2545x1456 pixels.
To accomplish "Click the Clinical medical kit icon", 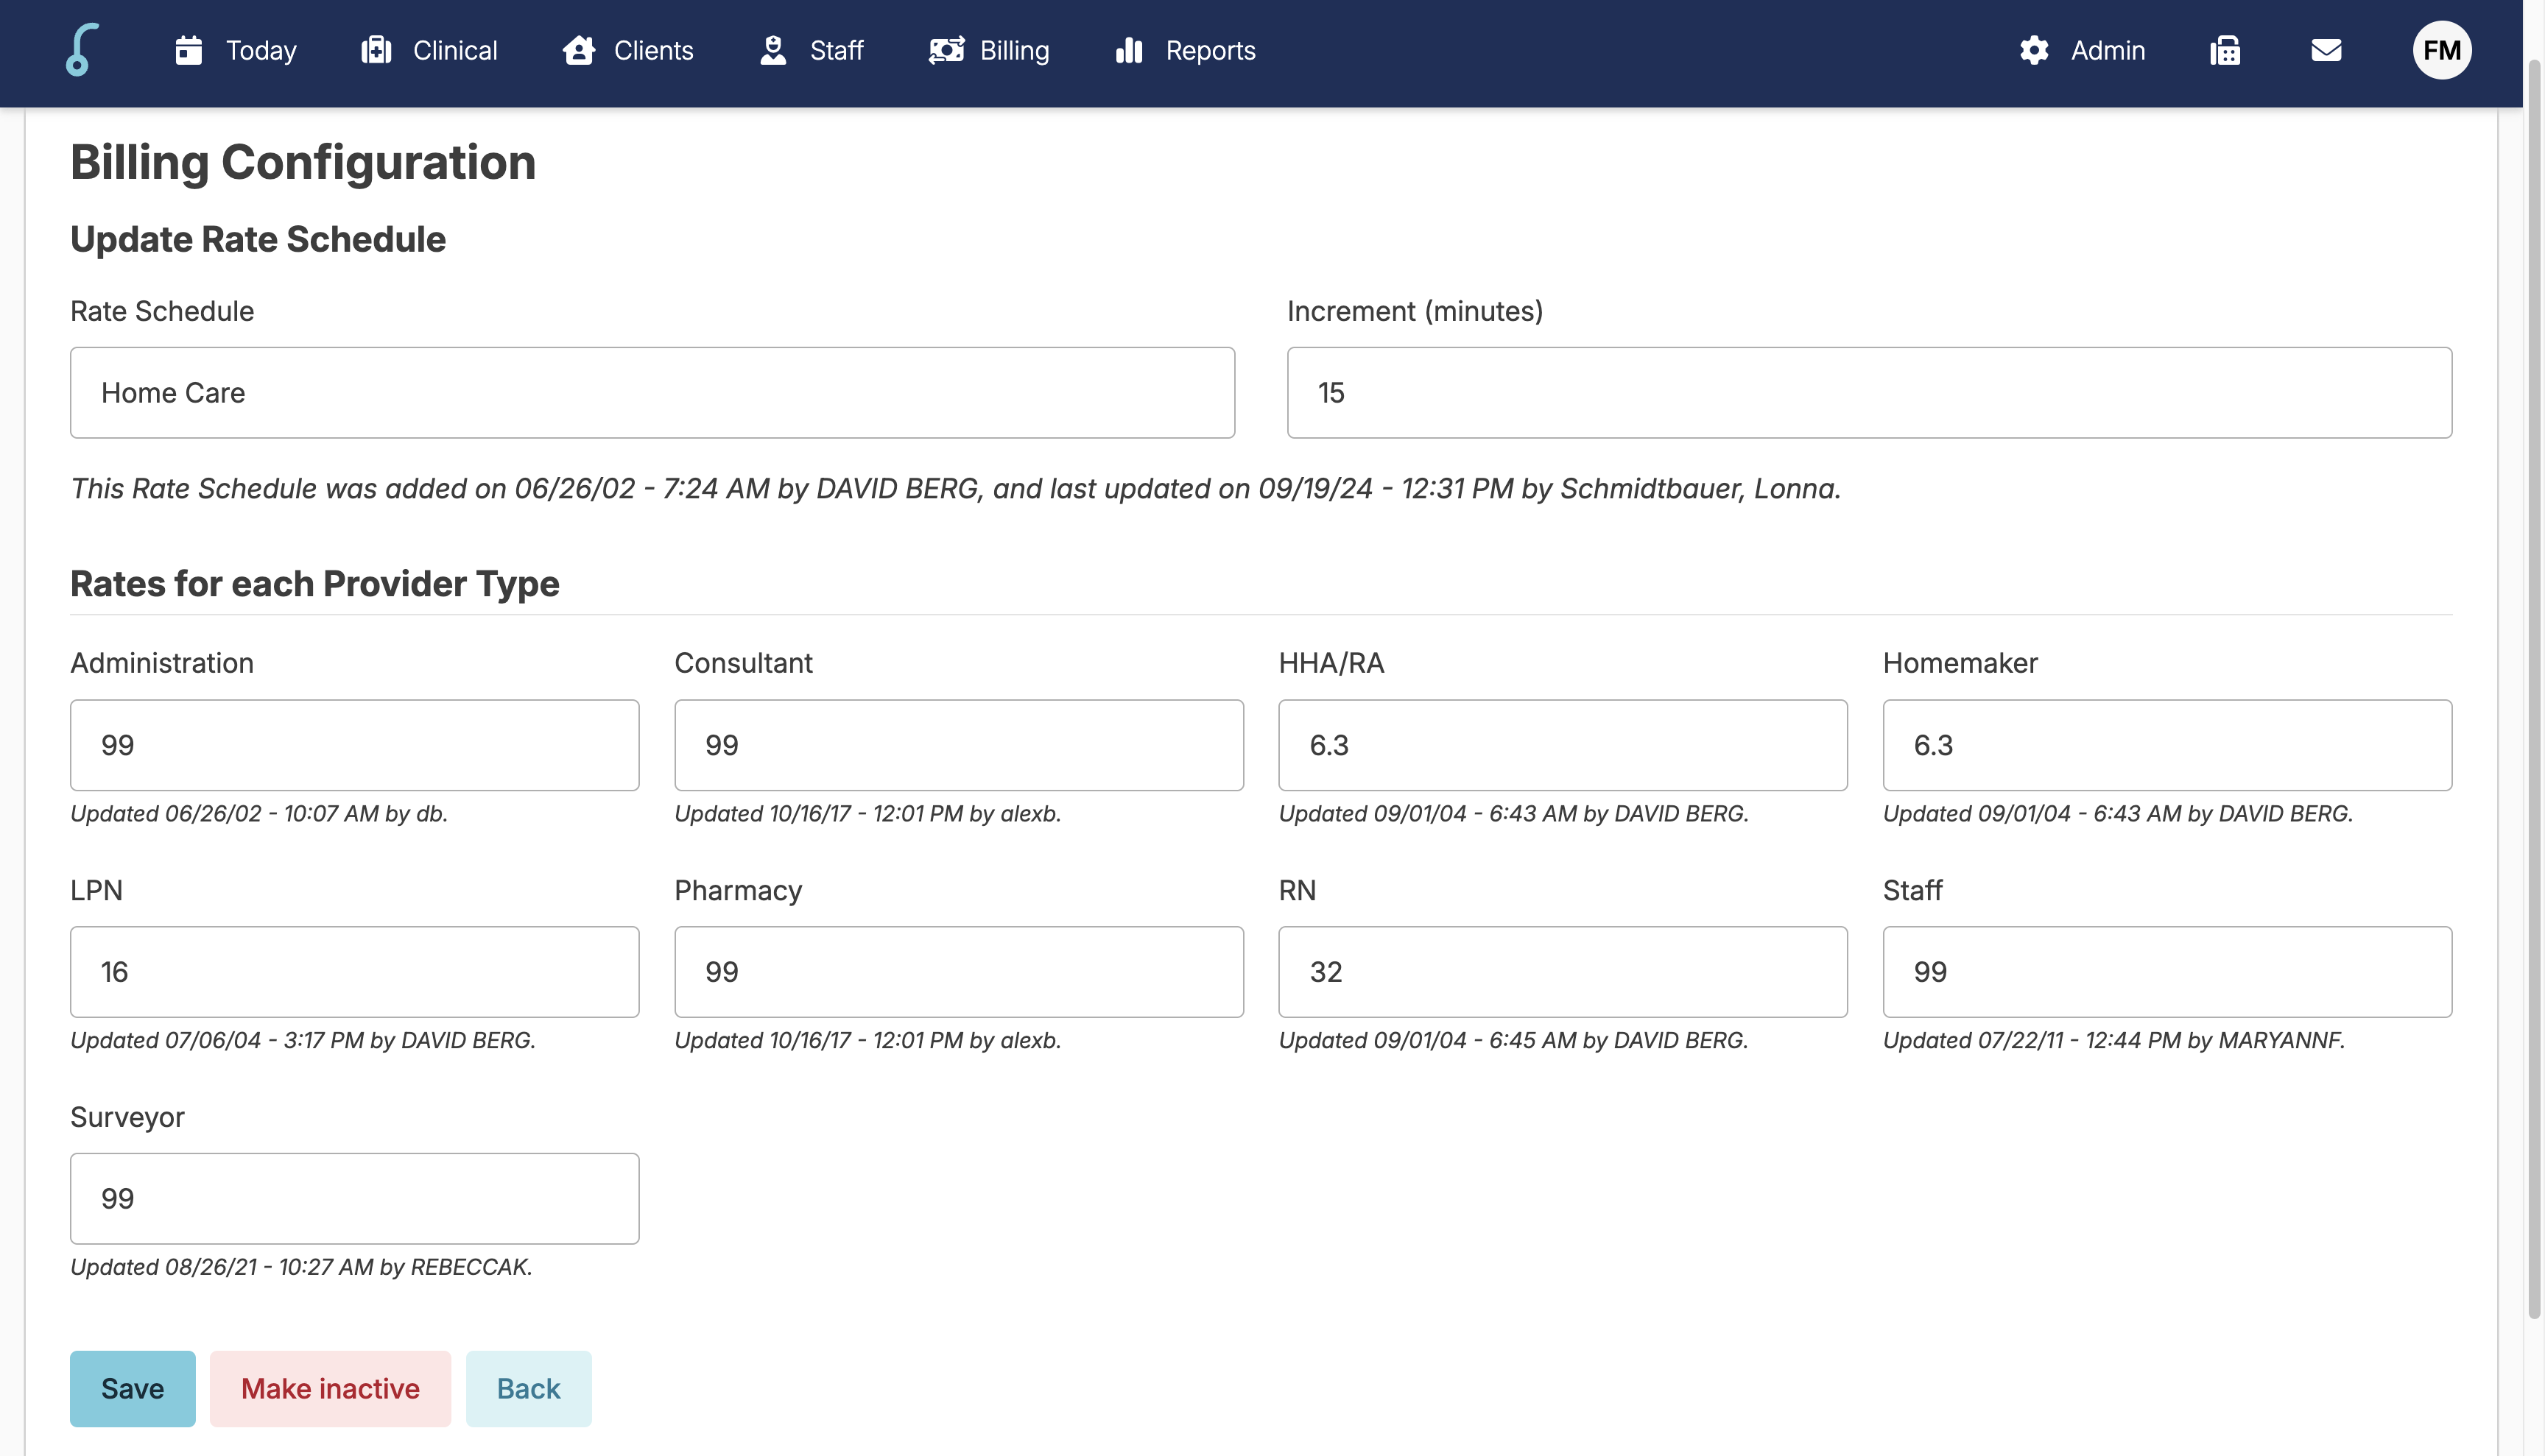I will point(376,50).
